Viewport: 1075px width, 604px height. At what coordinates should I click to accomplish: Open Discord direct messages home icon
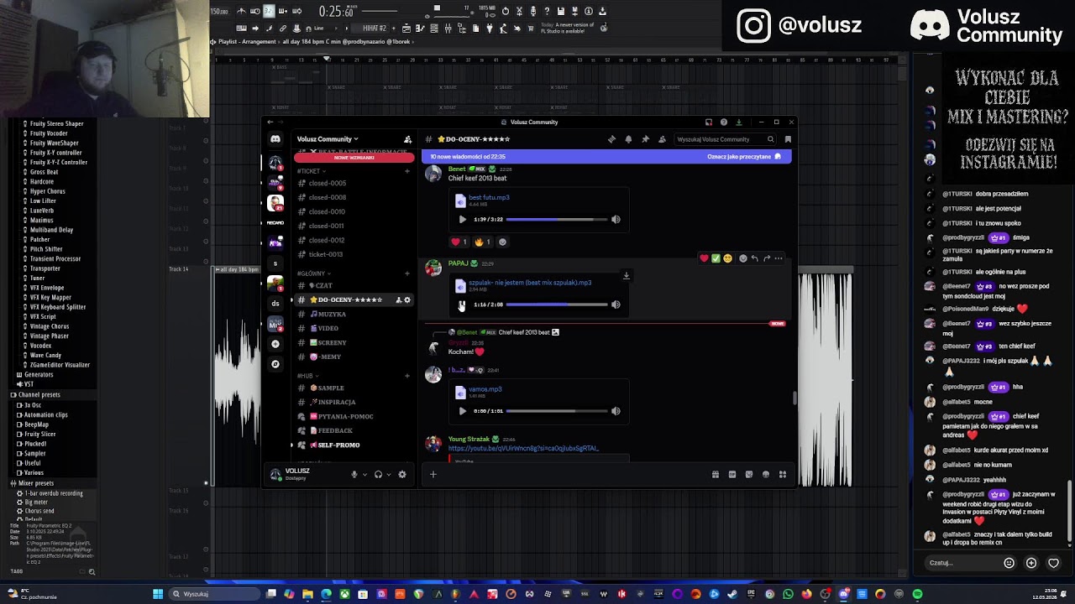(275, 139)
